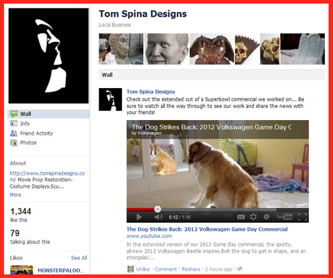
Task: Click the post's small profile avatar
Action: (x=111, y=99)
